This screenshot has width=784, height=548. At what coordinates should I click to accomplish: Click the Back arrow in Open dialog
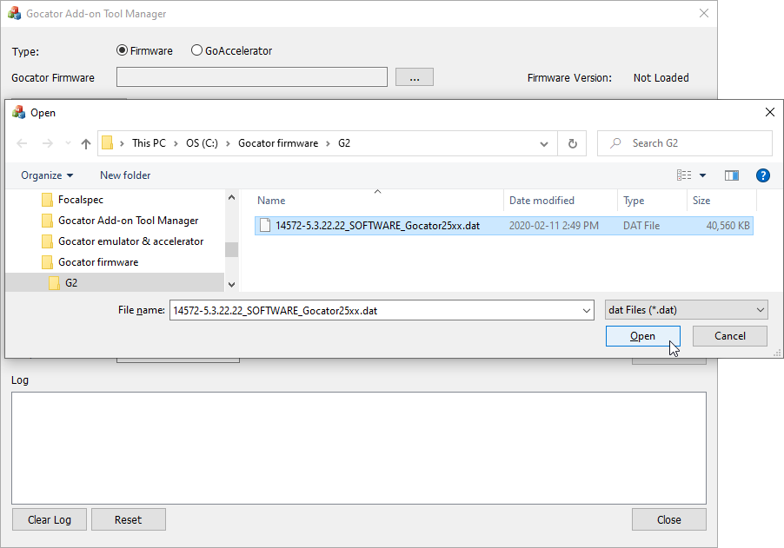tap(22, 143)
